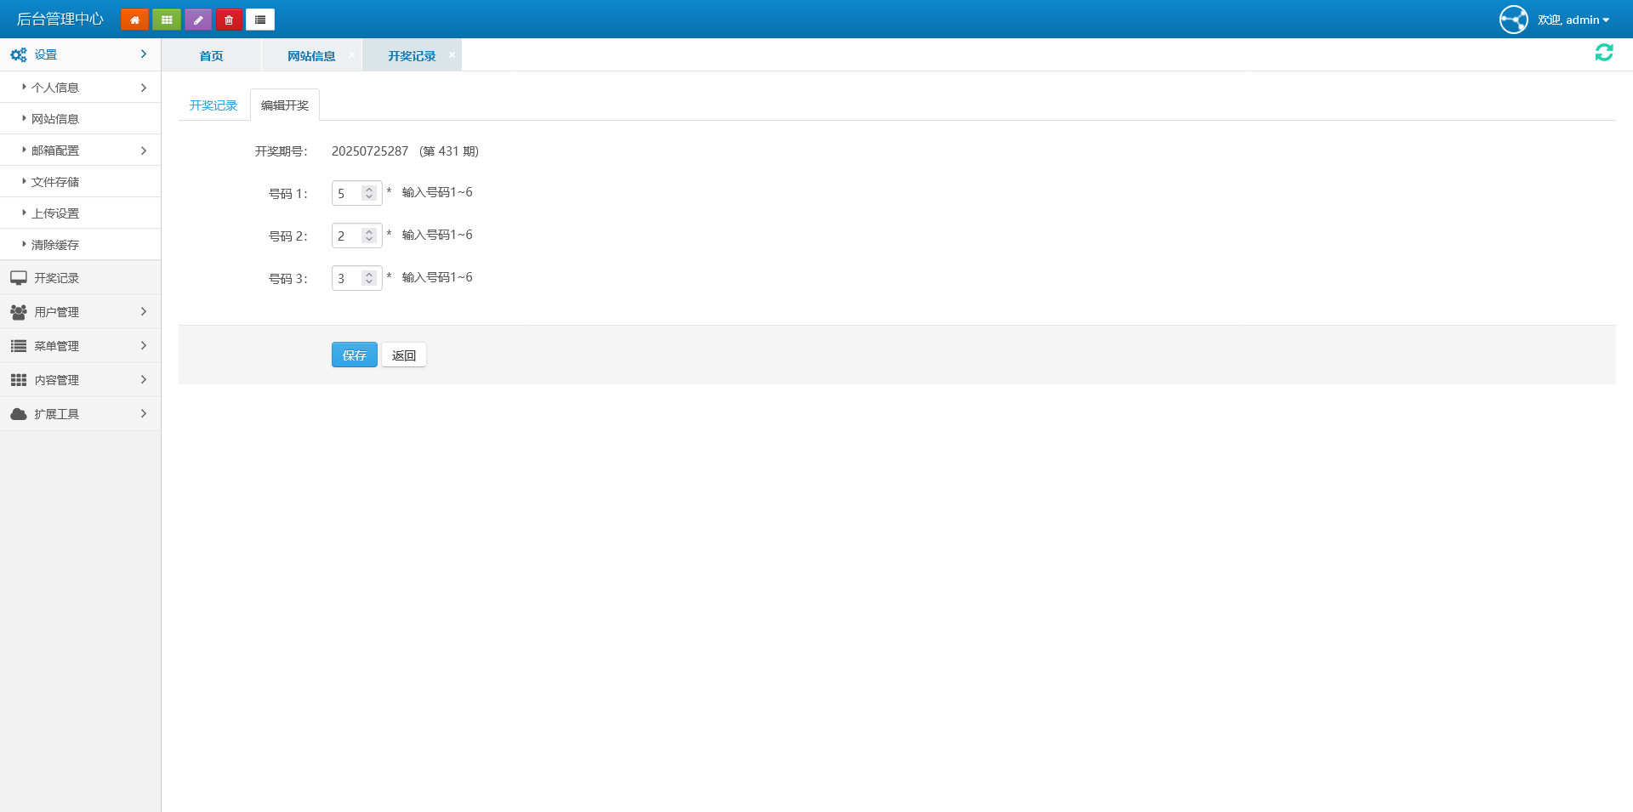The height and width of the screenshot is (812, 1633).
Task: Switch to the 网站信息 page tab
Action: click(x=311, y=56)
